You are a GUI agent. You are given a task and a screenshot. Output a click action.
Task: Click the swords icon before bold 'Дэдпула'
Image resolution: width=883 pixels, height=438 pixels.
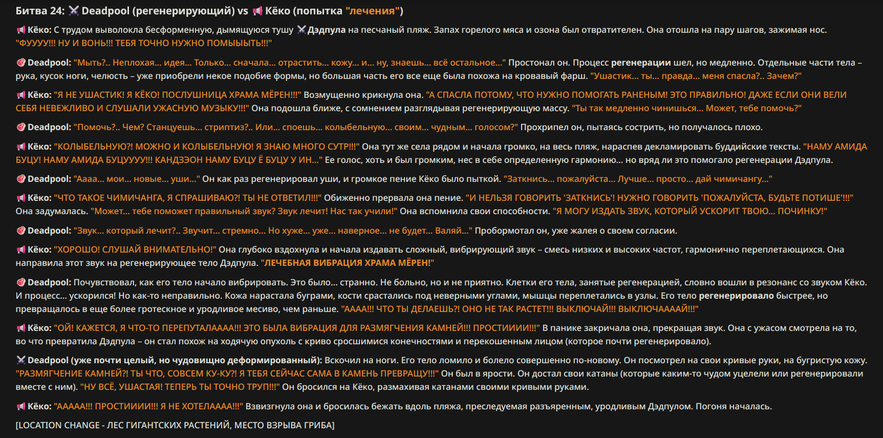pyautogui.click(x=301, y=30)
